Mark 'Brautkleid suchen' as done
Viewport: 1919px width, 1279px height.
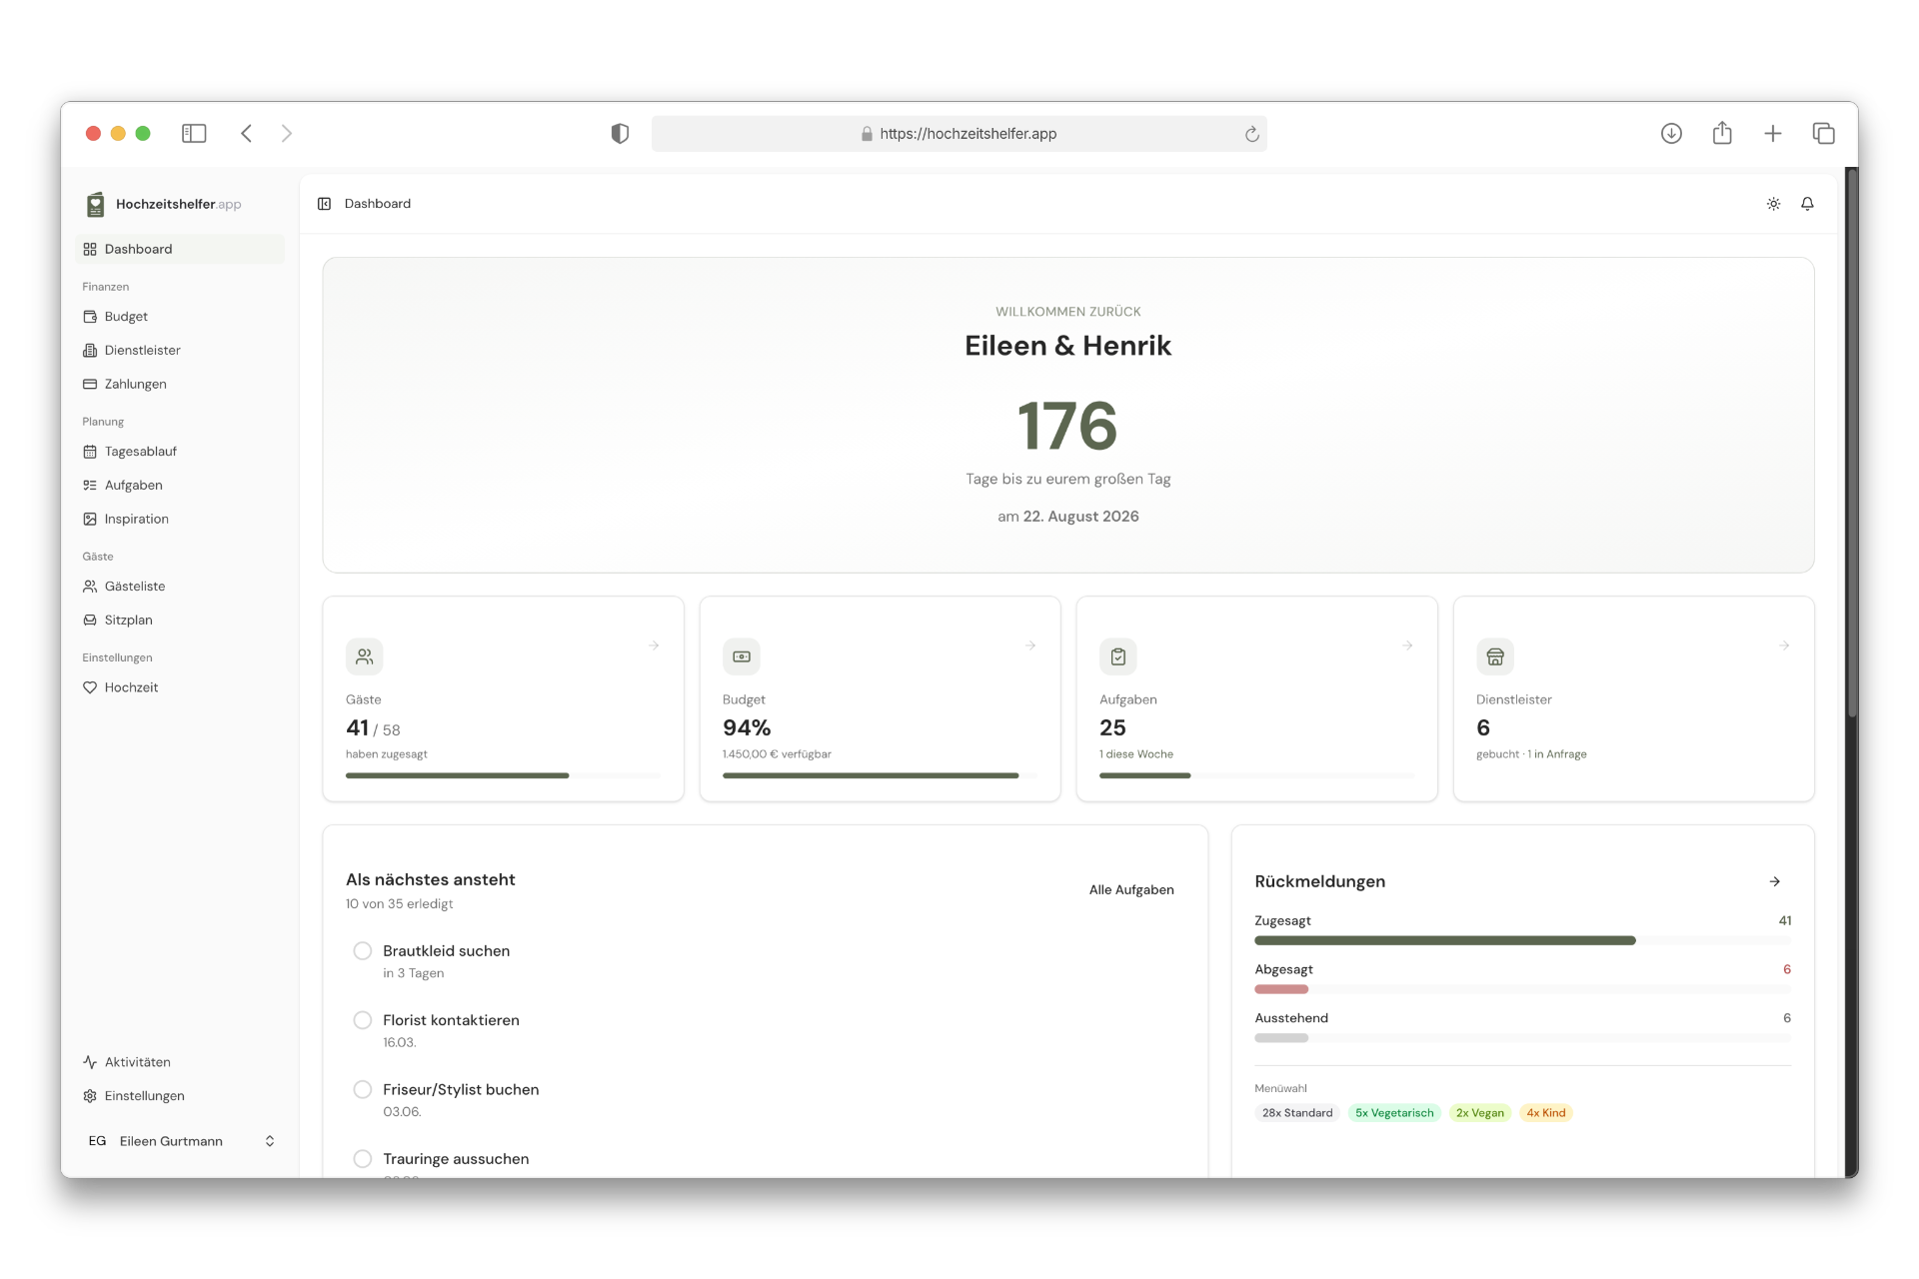click(362, 950)
